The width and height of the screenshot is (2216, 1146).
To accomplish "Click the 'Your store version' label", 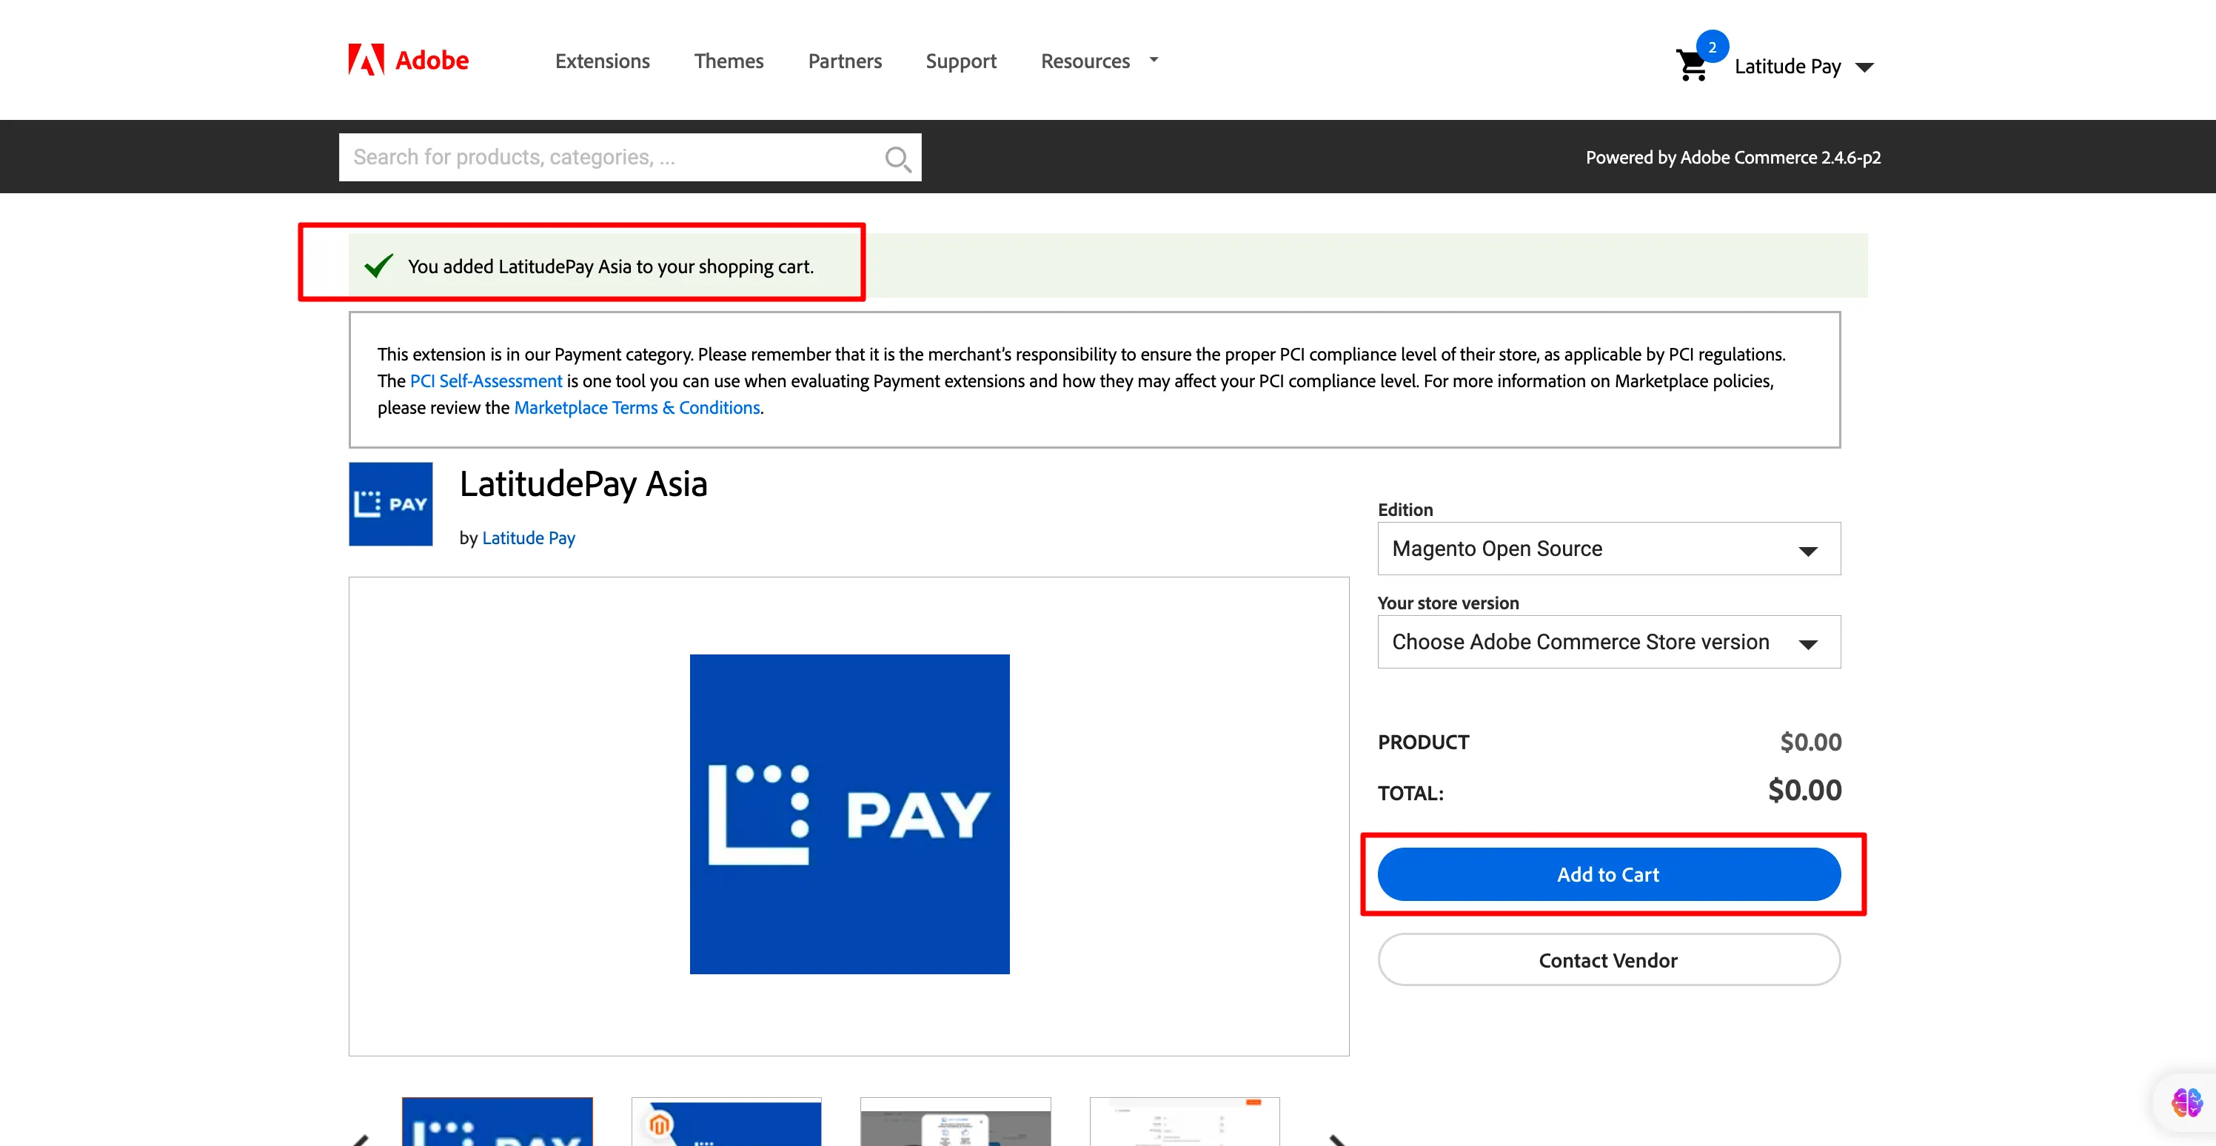I will tap(1449, 603).
